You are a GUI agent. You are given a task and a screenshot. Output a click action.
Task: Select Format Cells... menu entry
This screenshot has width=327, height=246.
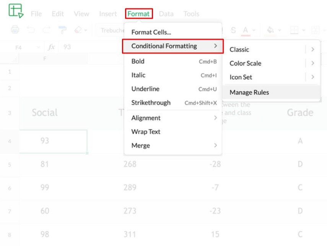[x=151, y=32]
